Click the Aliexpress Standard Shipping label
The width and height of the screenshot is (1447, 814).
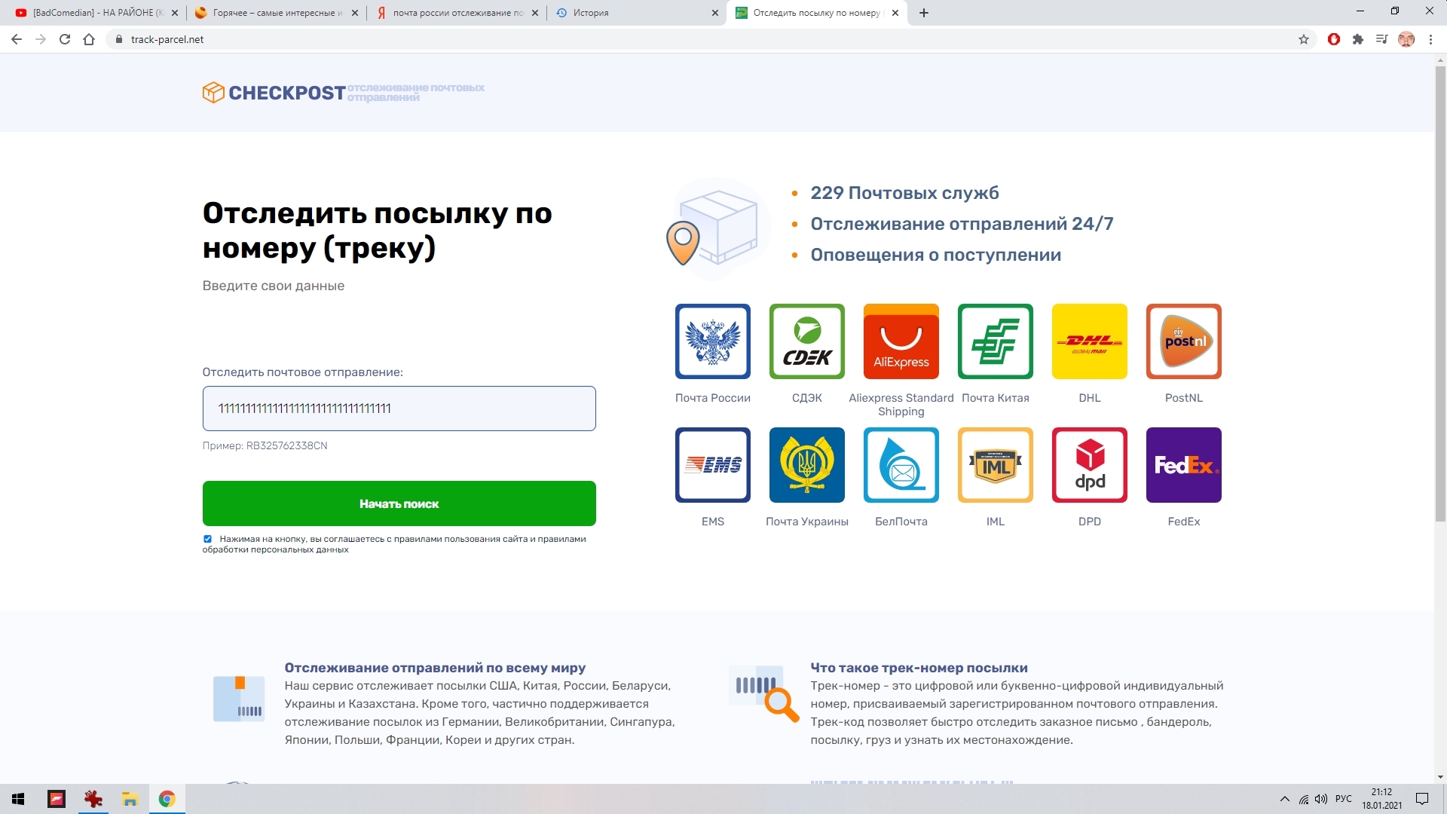(x=901, y=405)
